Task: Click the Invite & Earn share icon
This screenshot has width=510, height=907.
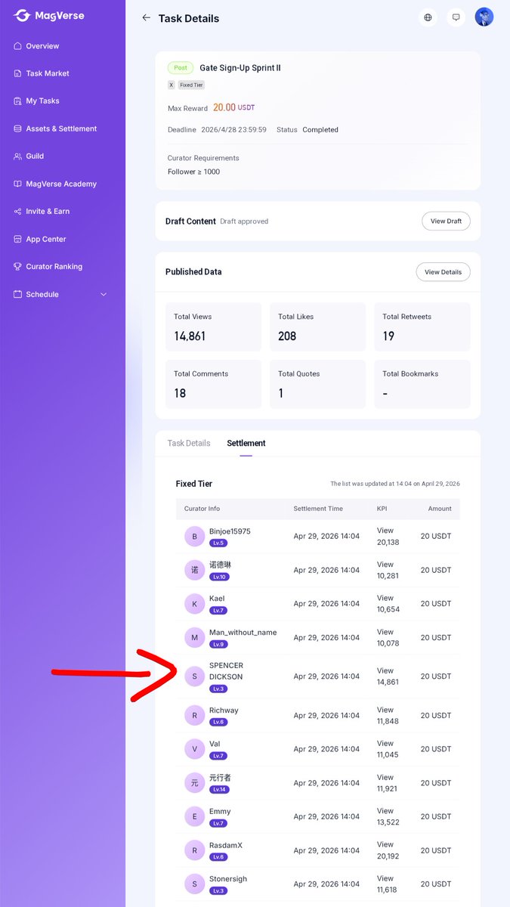Action: point(18,211)
